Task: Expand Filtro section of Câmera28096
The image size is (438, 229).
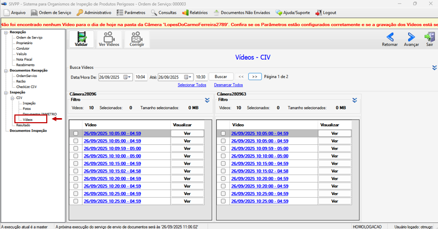Action: point(207,100)
